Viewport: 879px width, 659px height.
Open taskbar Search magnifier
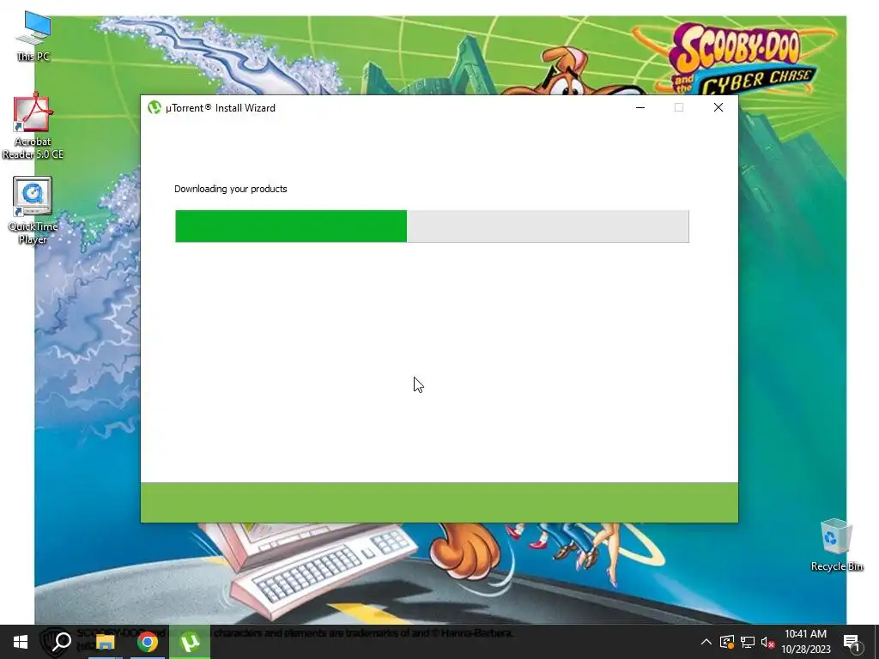62,642
